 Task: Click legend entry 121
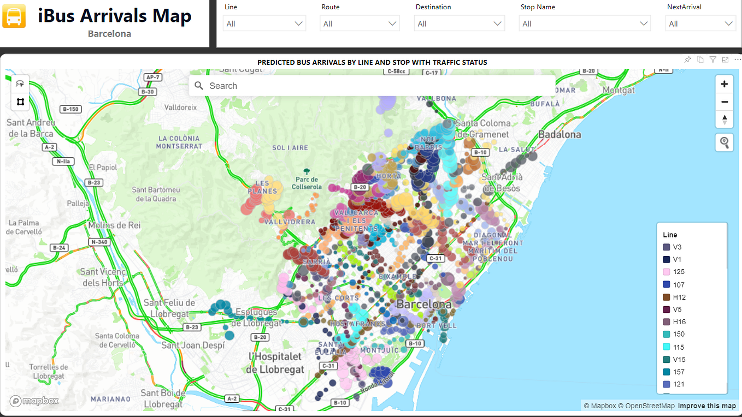pyautogui.click(x=674, y=384)
